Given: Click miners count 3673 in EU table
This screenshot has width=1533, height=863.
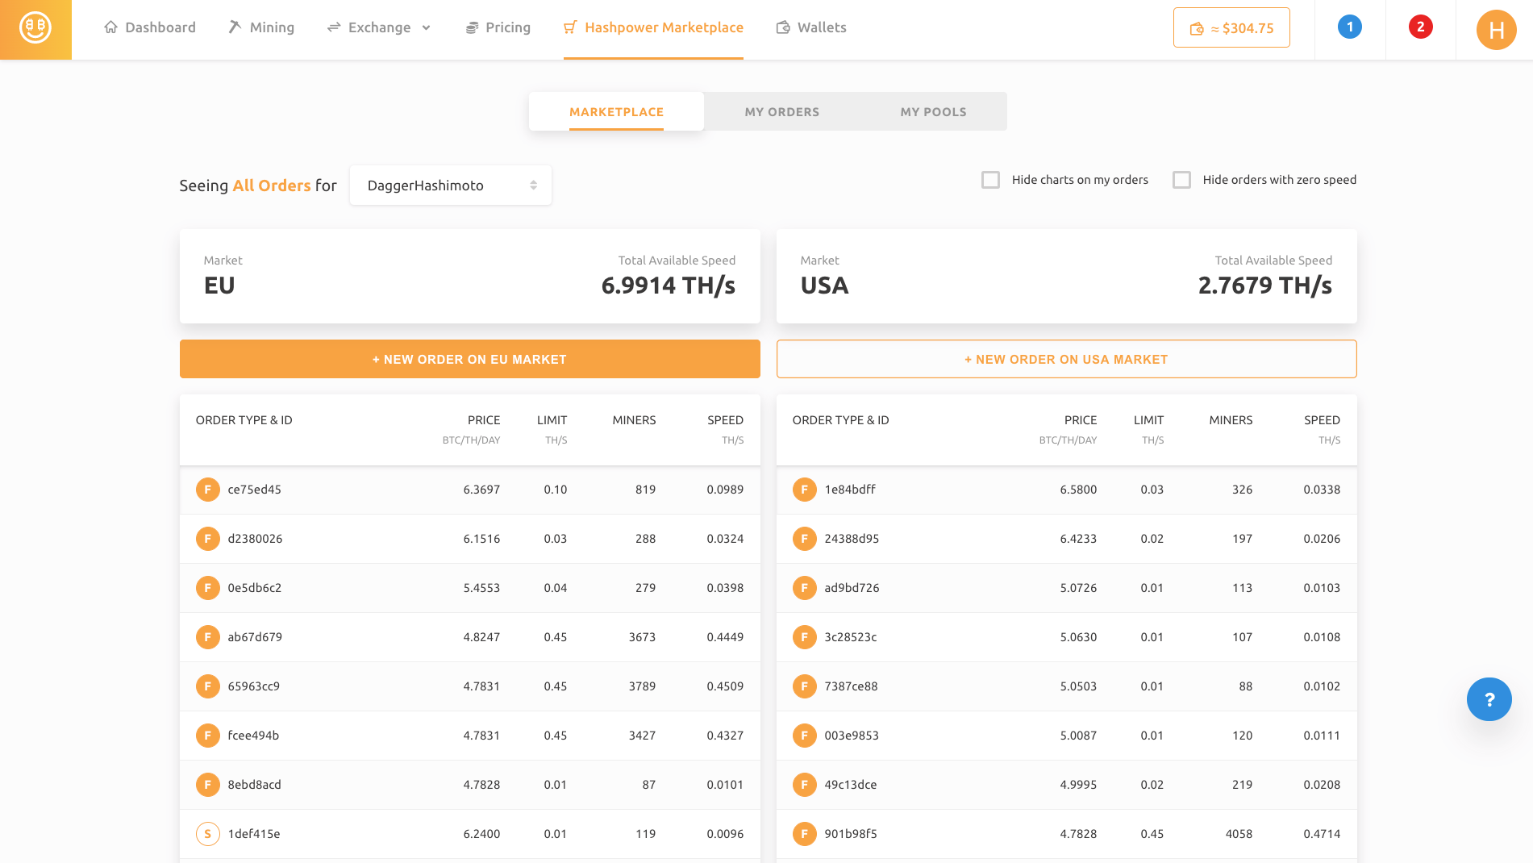Looking at the screenshot, I should pyautogui.click(x=642, y=637).
